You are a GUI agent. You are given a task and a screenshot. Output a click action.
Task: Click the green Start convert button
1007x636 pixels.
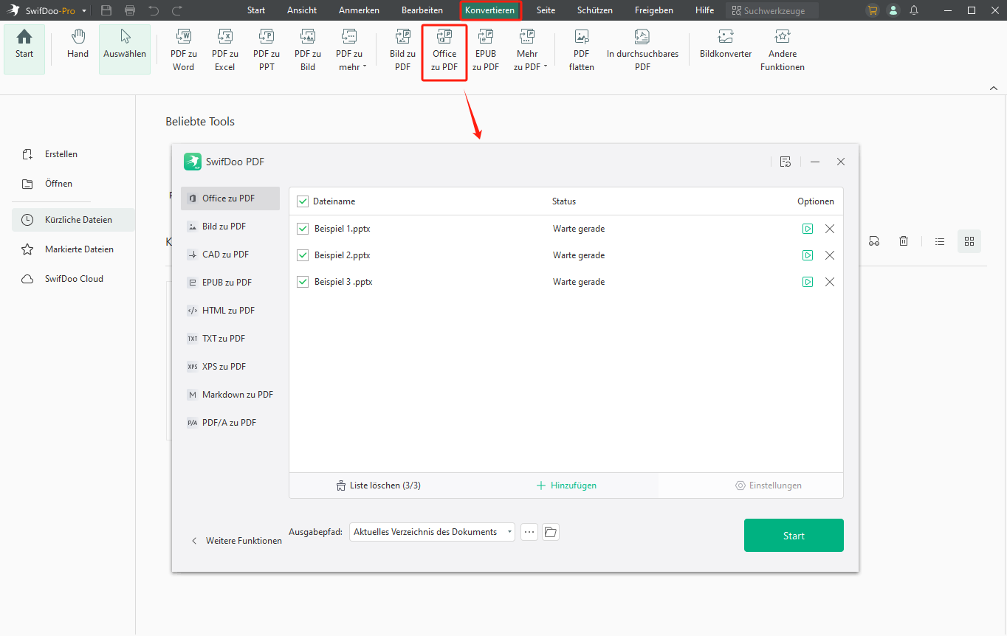tap(794, 536)
